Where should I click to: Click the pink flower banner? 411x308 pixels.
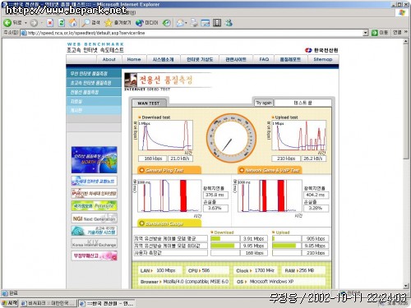pyautogui.click(x=94, y=255)
